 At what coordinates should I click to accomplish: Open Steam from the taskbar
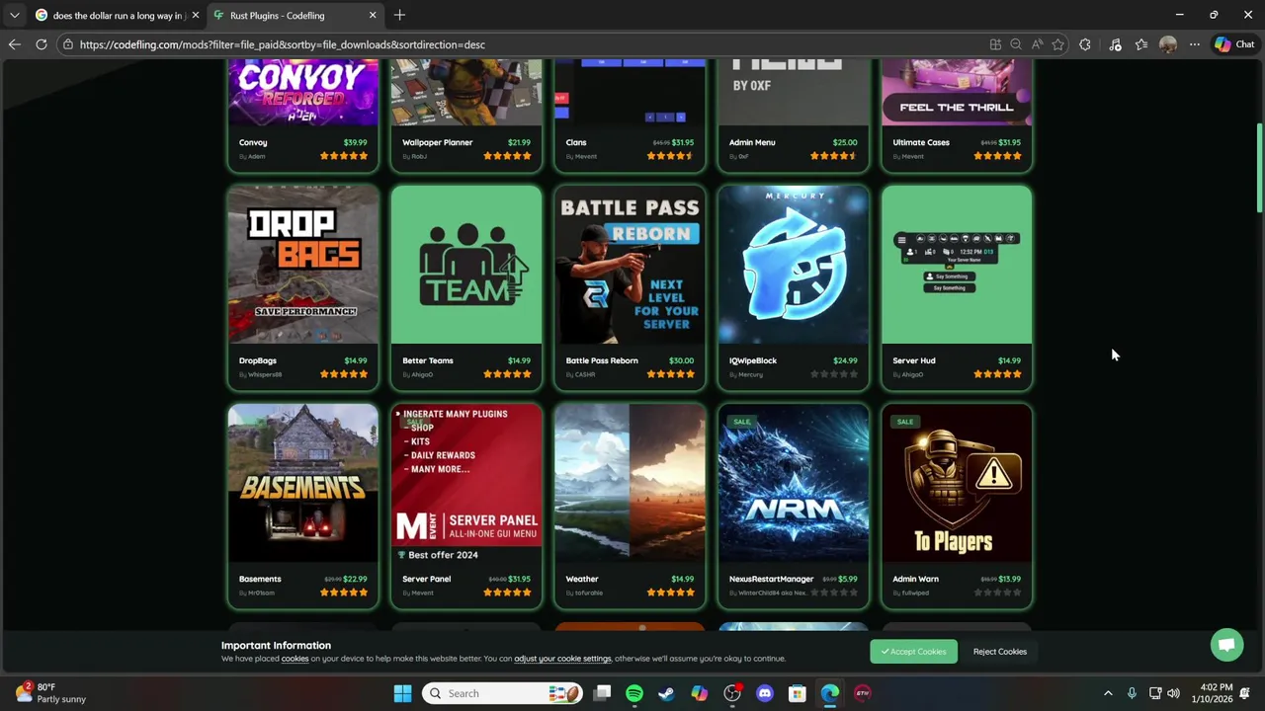coord(667,693)
